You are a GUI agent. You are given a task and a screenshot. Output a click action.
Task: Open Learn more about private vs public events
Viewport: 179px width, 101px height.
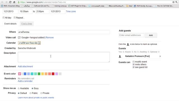(x=36, y=98)
